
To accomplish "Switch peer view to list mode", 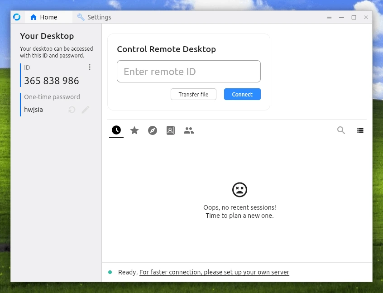I will 360,130.
